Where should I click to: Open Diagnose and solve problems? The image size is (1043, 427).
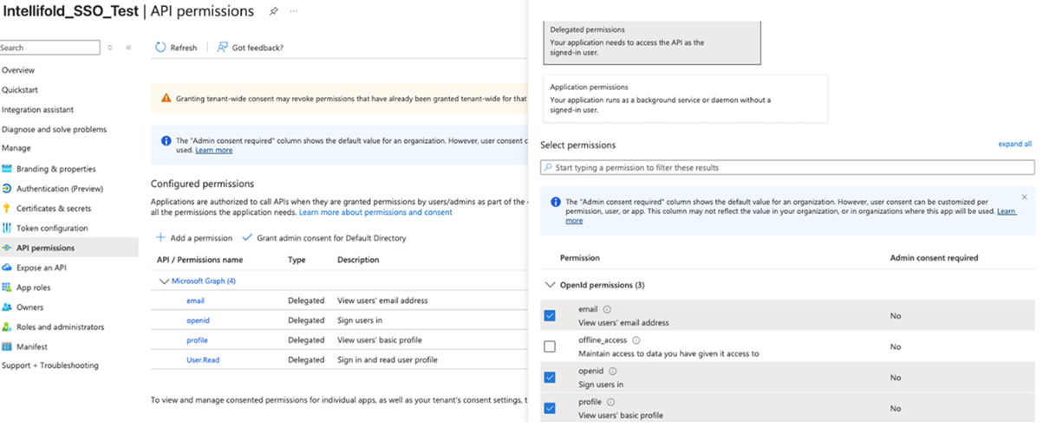point(54,130)
